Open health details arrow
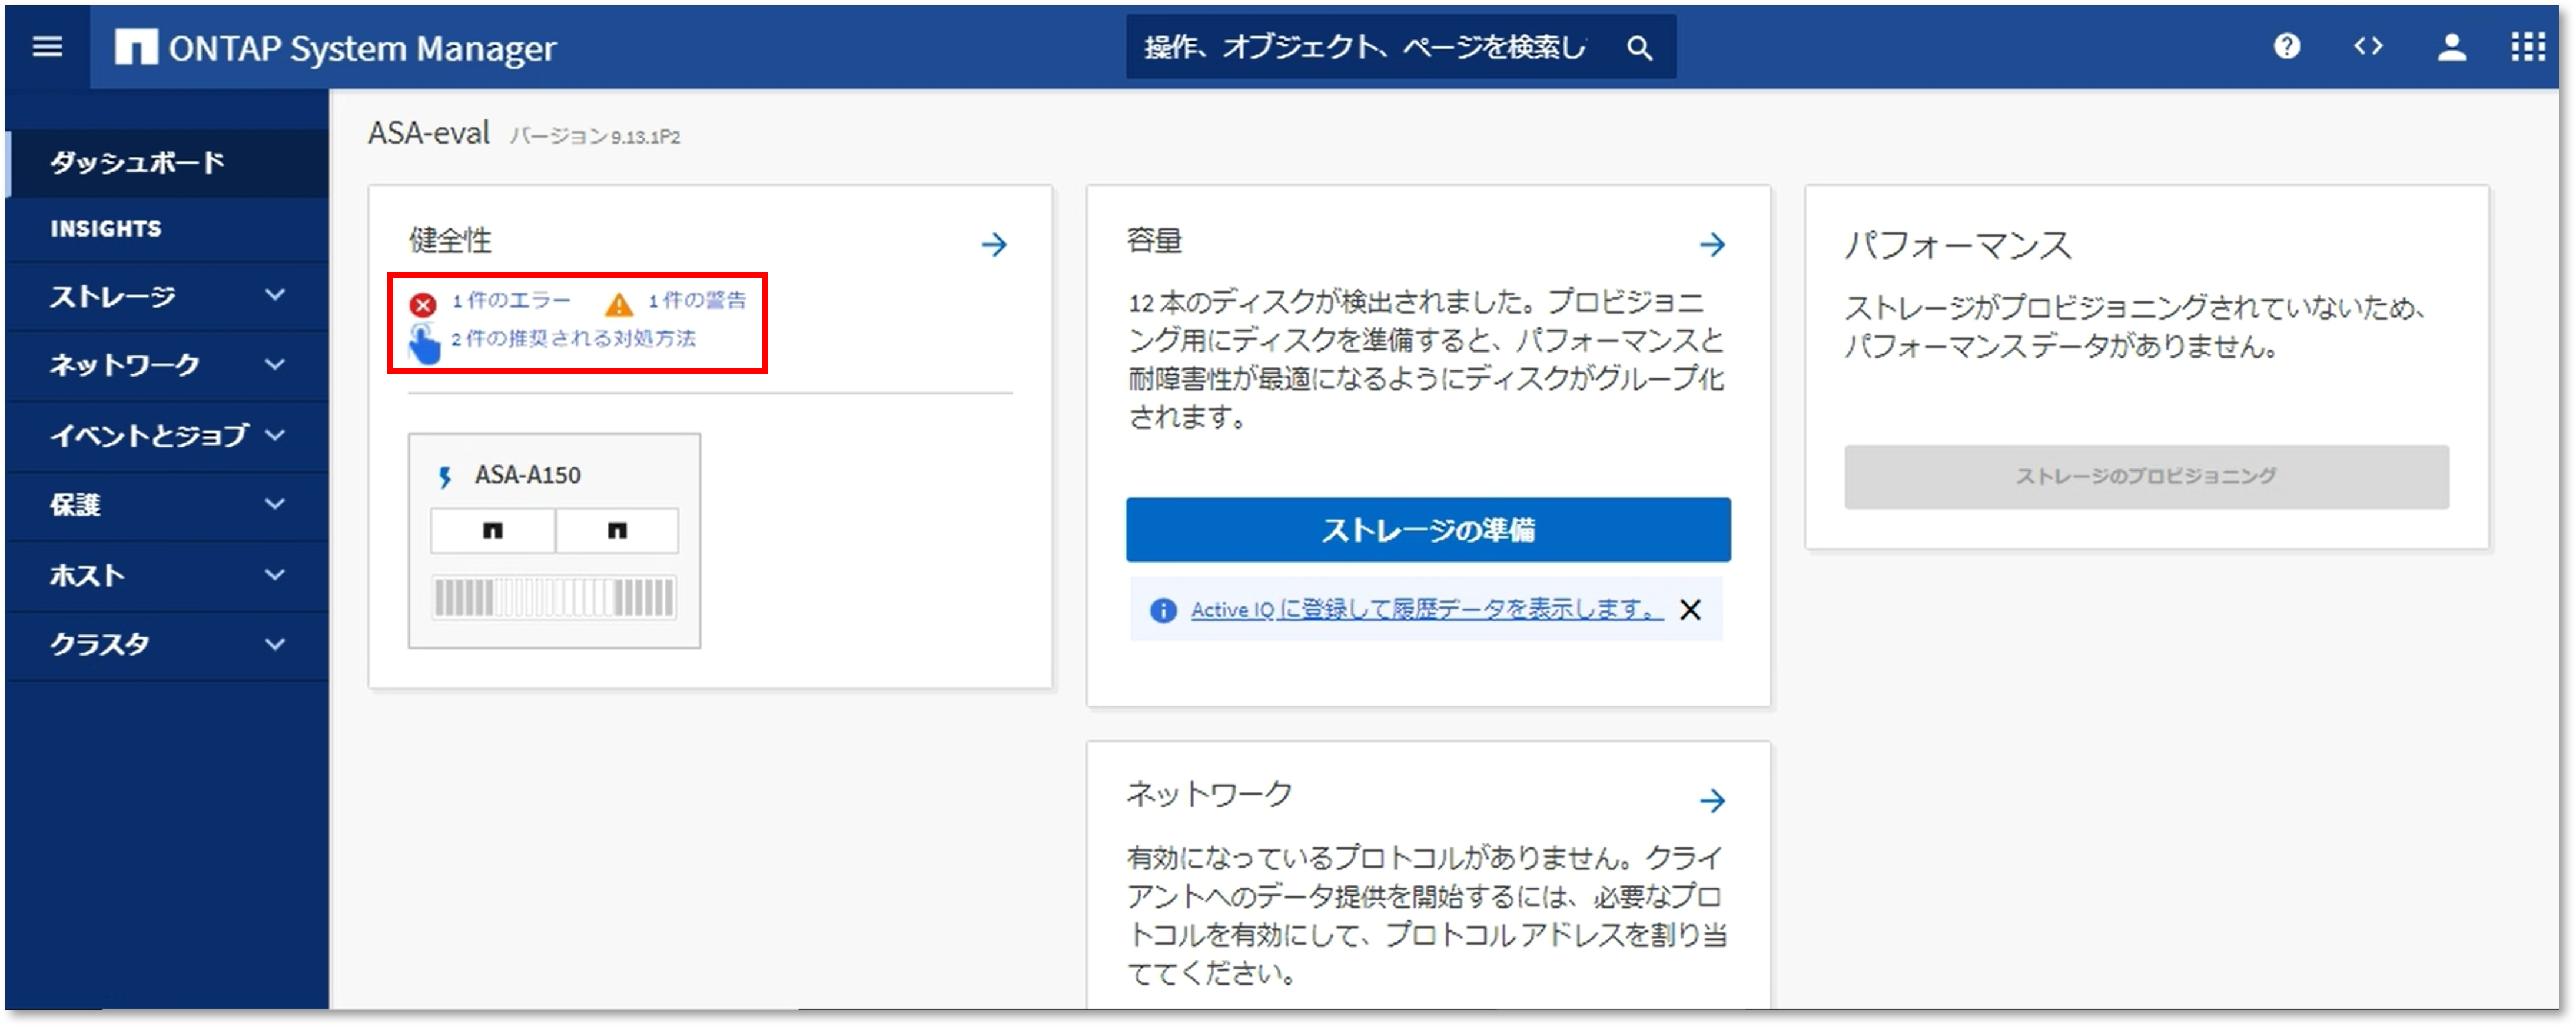The height and width of the screenshot is (1027, 2576). 994,244
